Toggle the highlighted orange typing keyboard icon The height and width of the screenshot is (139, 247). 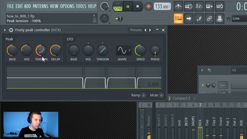(178, 19)
